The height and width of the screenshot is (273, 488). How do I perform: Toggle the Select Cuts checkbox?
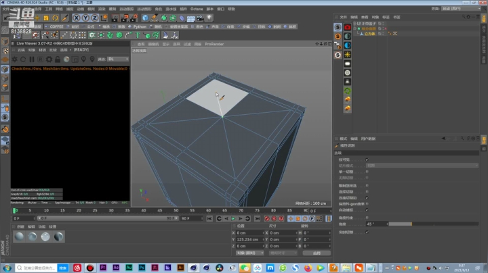click(367, 192)
